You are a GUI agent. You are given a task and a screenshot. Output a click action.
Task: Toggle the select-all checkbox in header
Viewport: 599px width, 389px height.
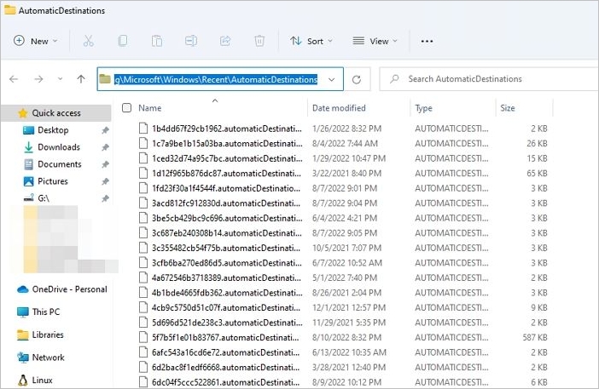(127, 108)
